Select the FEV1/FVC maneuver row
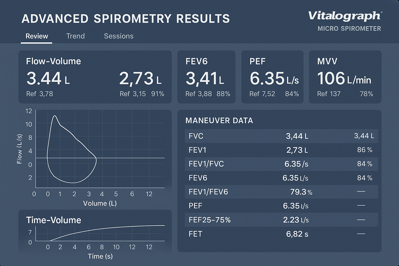 281,164
